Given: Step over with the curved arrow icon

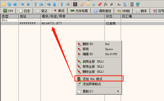Looking at the screenshot, I should (41, 4).
